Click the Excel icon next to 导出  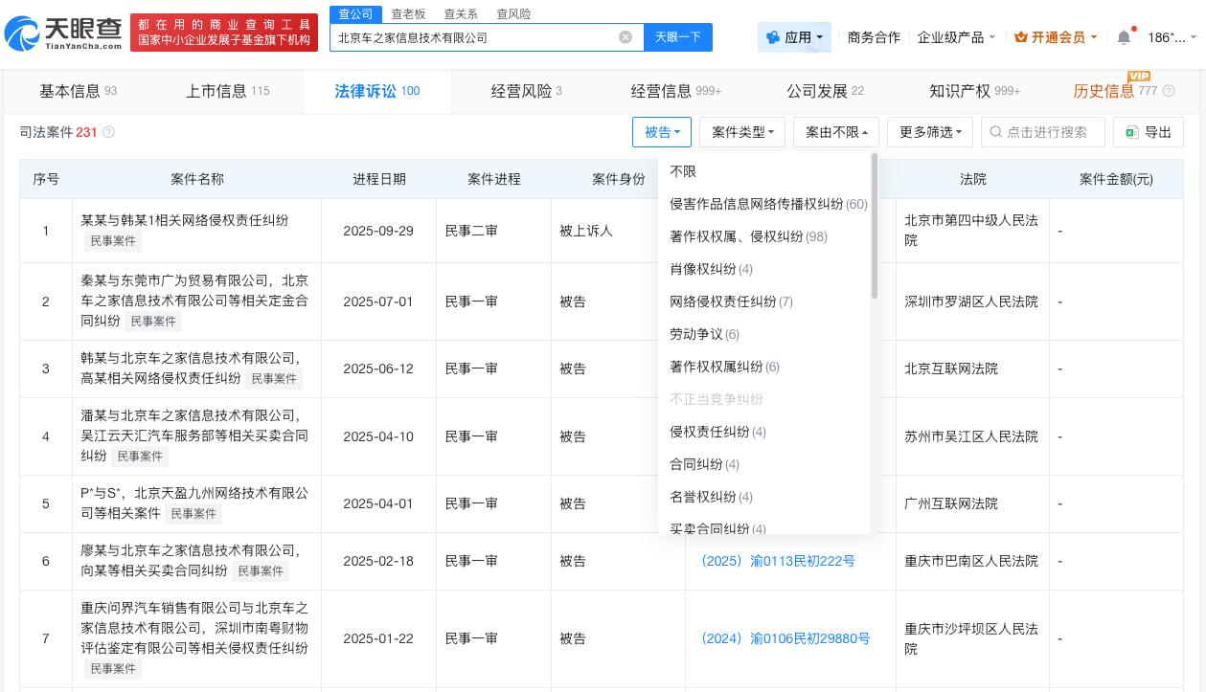click(1132, 132)
